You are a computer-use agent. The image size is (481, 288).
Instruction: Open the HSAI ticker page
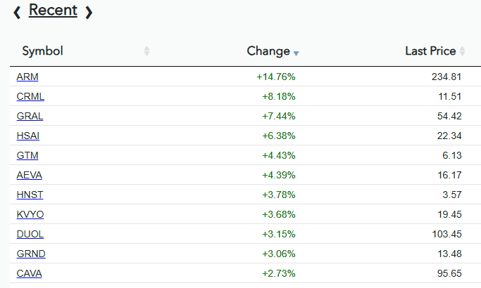pos(28,136)
